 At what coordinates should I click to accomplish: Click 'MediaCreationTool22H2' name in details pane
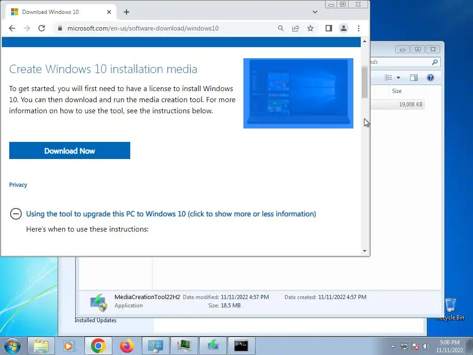tap(147, 297)
